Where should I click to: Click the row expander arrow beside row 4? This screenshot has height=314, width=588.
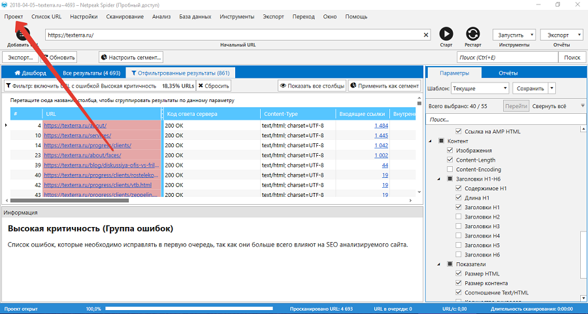pyautogui.click(x=5, y=125)
